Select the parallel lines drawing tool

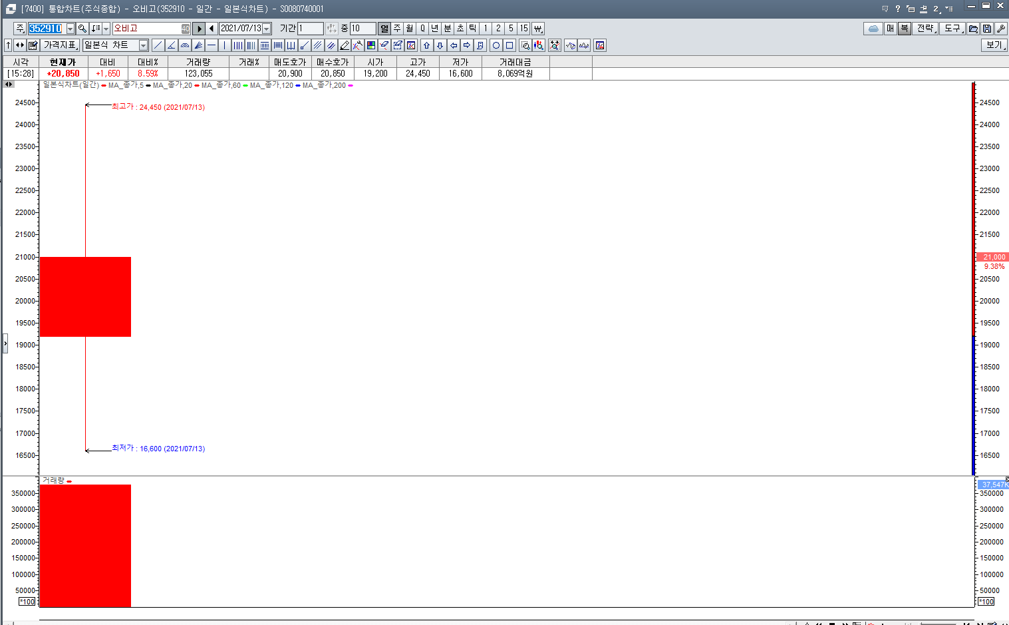coord(317,45)
